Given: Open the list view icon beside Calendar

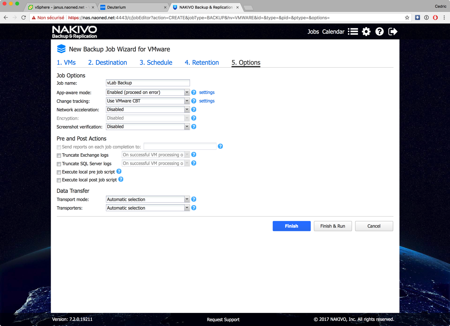Looking at the screenshot, I should click(x=353, y=32).
